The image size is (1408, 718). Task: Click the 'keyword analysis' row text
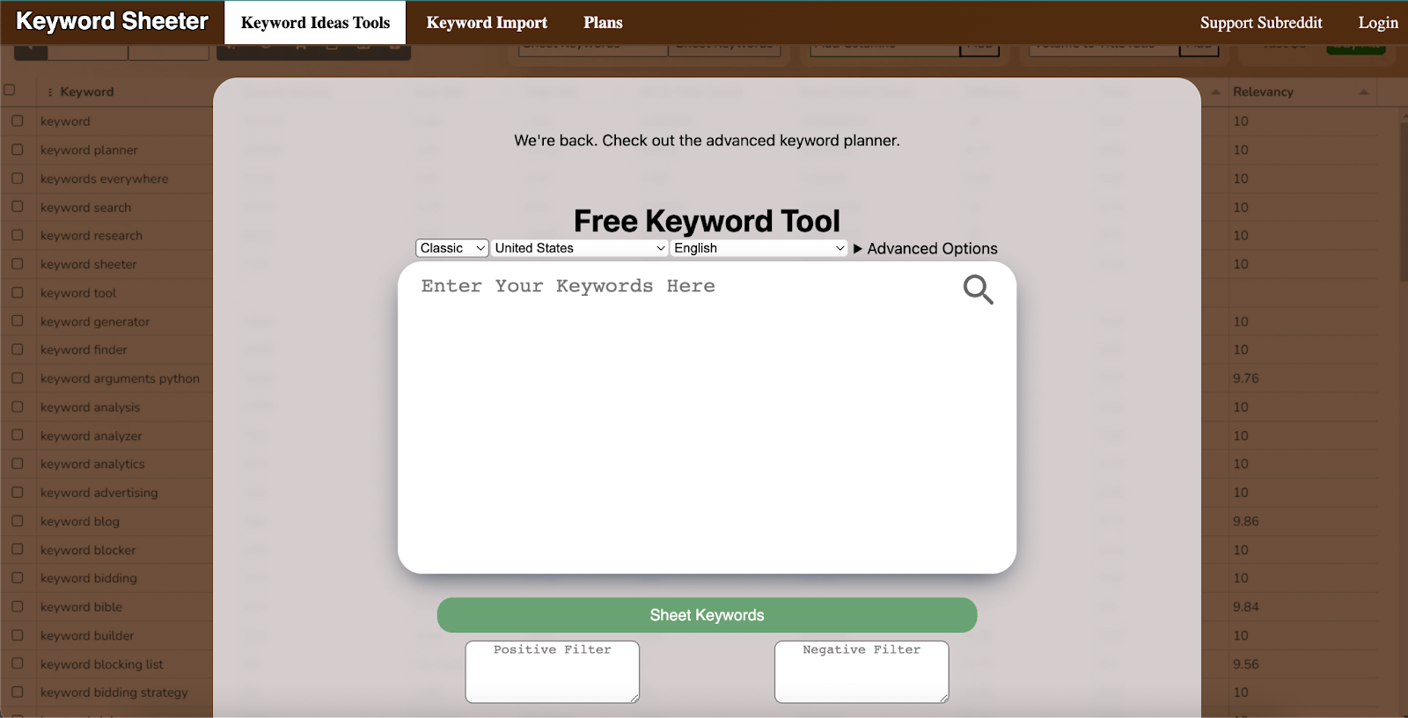90,407
